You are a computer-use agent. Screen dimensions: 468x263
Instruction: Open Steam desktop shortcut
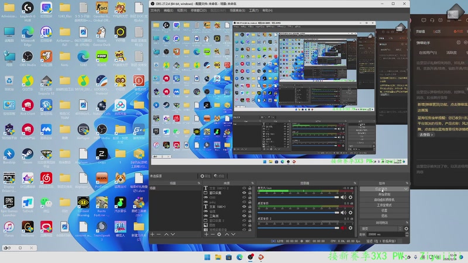pyautogui.click(x=27, y=156)
